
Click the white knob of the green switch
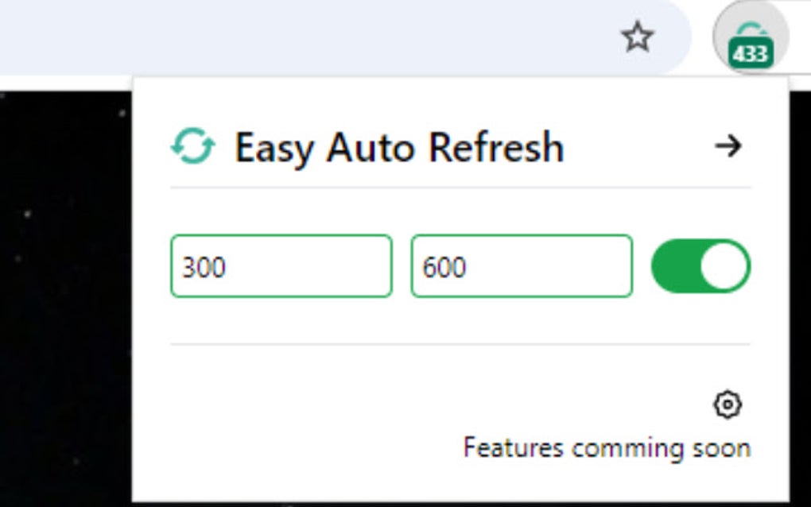[x=724, y=266]
